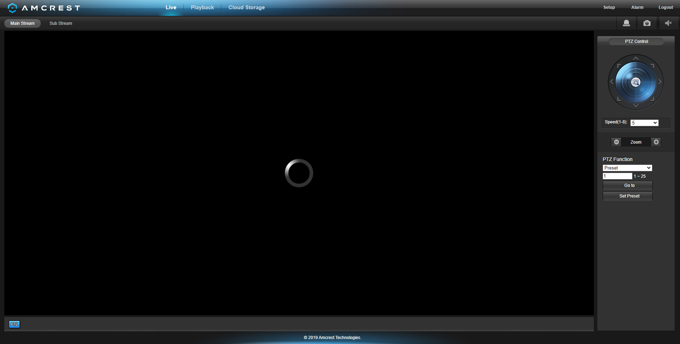Switch to the Live tab
Viewport: 680px width, 344px height.
(171, 7)
